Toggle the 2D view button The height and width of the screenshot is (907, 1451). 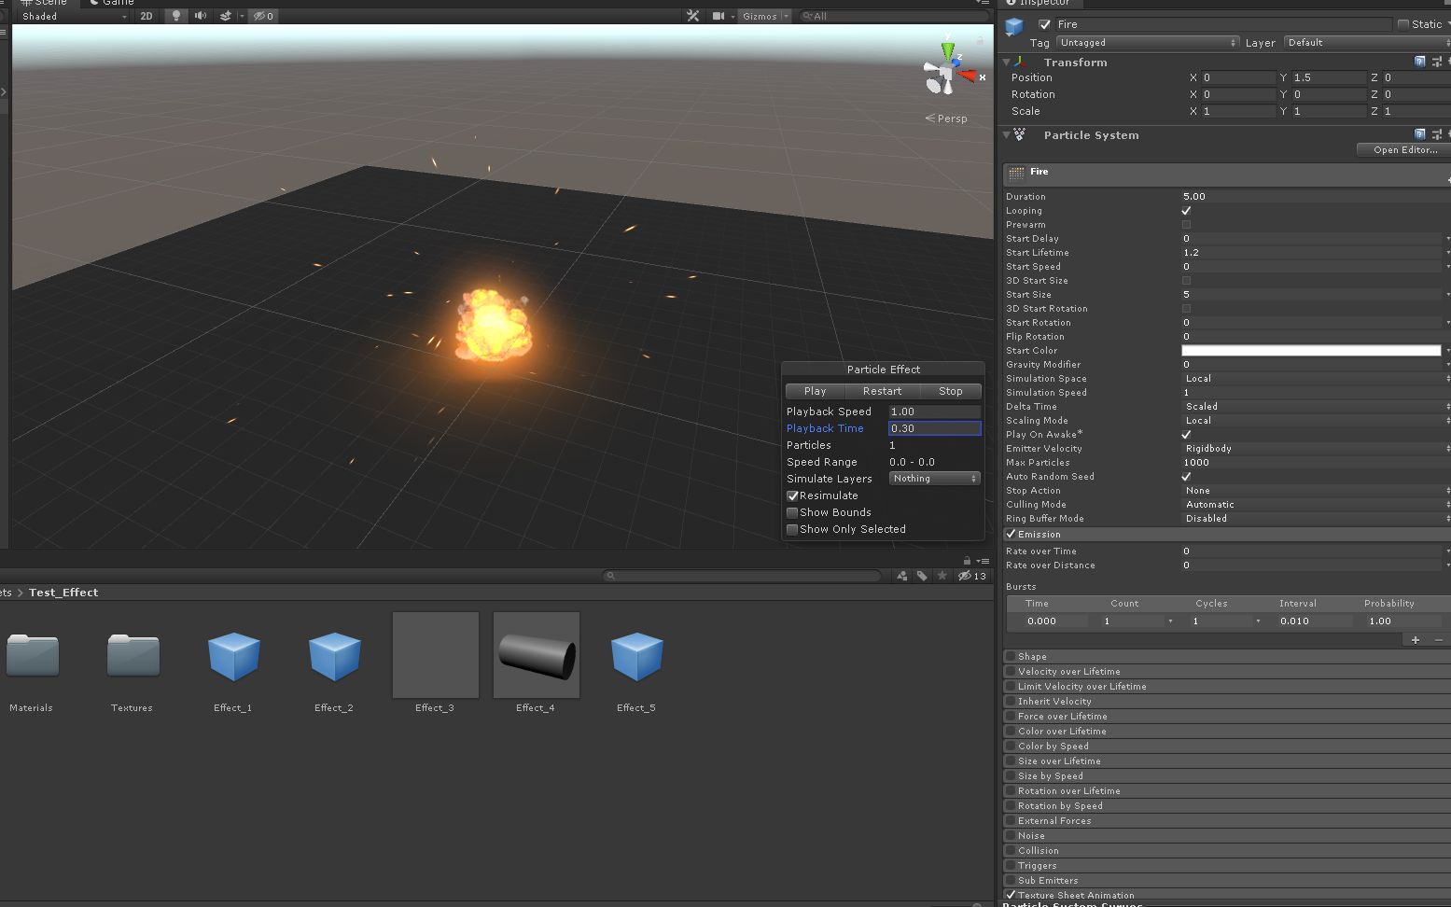pos(146,16)
